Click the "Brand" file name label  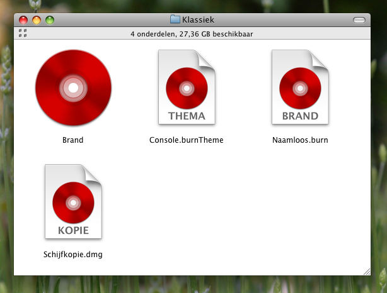(x=73, y=140)
